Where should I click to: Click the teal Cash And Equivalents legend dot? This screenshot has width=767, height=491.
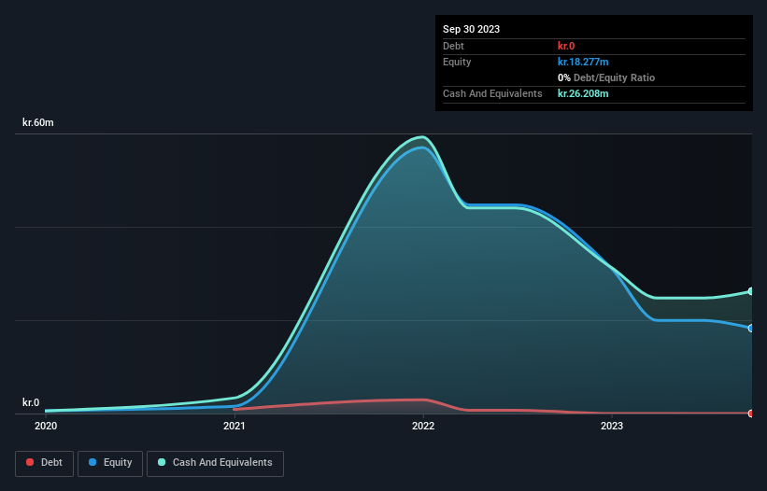point(162,462)
